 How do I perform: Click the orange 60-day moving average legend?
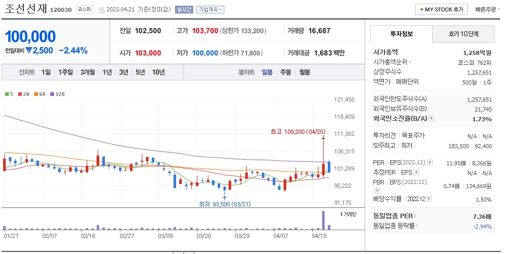tap(40, 94)
